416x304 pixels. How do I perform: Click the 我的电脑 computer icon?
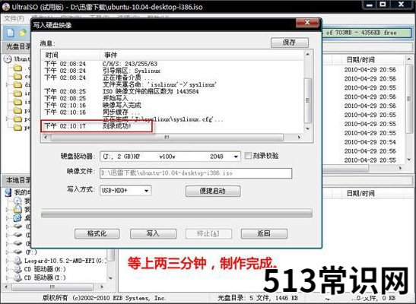click(x=8, y=192)
